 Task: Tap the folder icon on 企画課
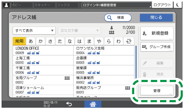[98, 63]
